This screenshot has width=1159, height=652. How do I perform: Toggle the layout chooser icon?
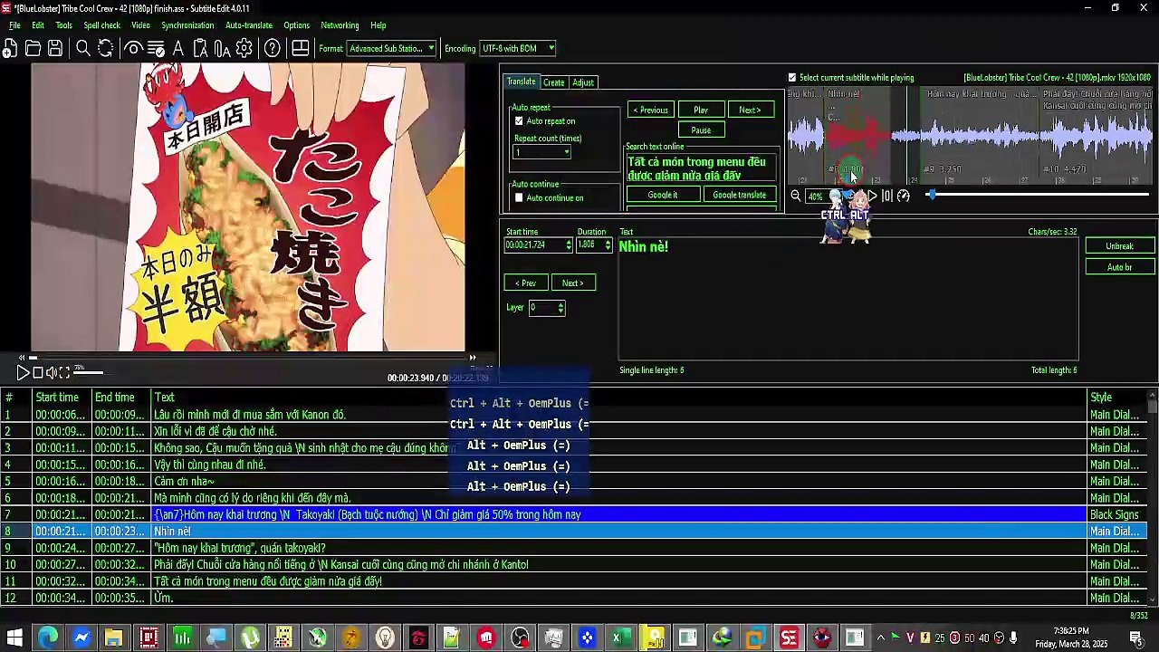(x=301, y=49)
